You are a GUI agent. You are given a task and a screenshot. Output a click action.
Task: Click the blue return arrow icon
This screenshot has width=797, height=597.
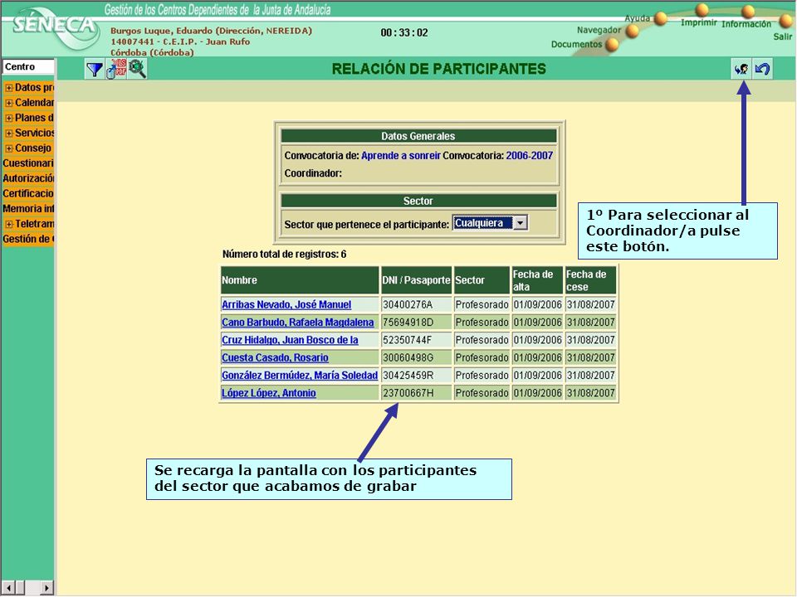coord(762,69)
